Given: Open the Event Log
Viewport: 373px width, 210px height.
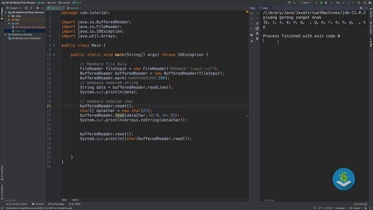Looking at the screenshot, I should pos(360,204).
